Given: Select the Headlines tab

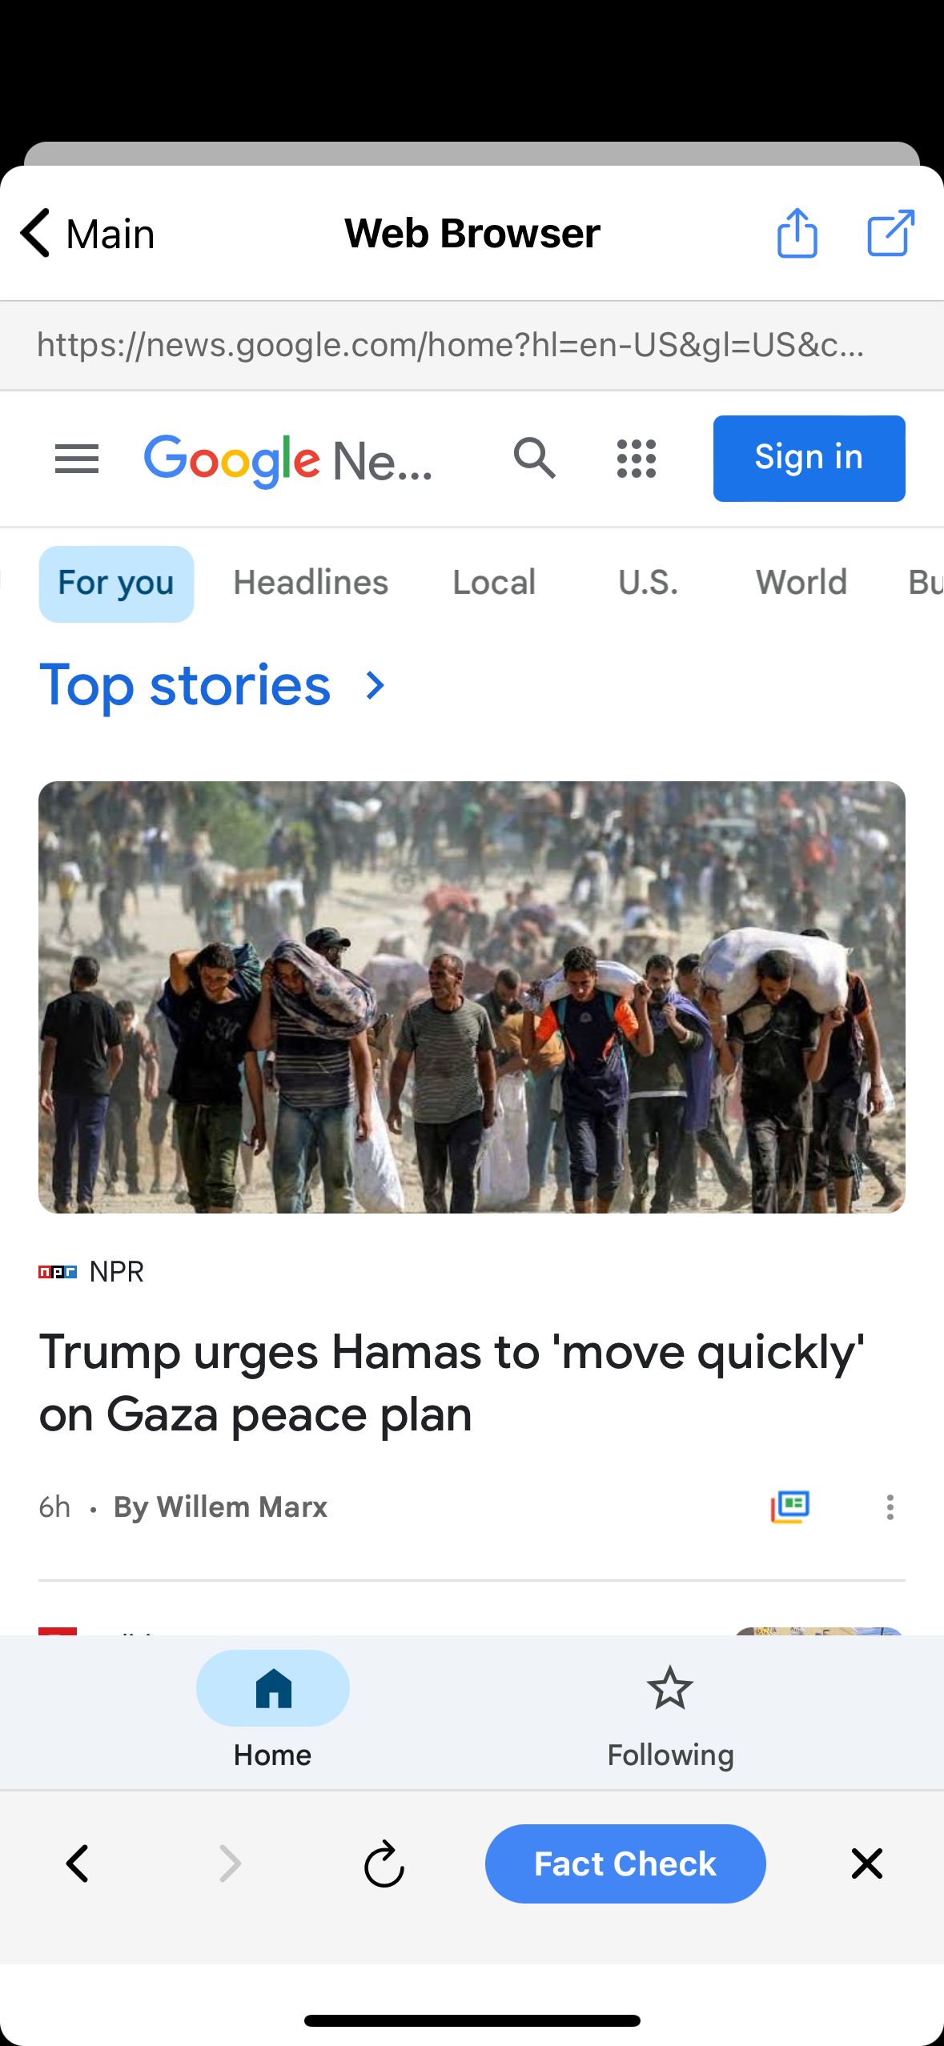Looking at the screenshot, I should coord(311,583).
